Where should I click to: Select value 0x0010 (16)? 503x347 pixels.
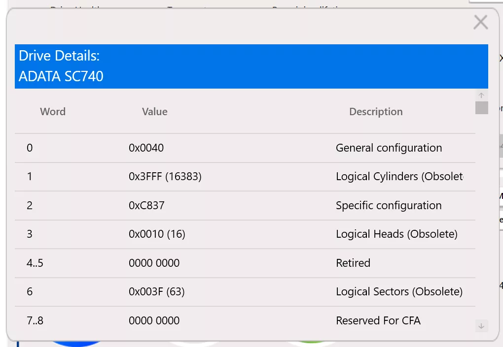[157, 234]
